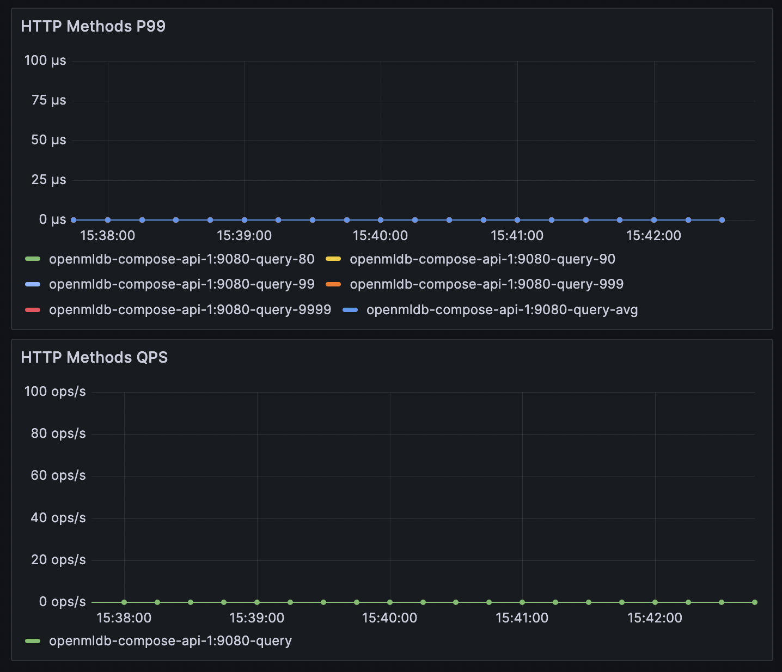Open the HTTP Methods P99 panel title
The width and height of the screenshot is (782, 672).
pos(93,26)
